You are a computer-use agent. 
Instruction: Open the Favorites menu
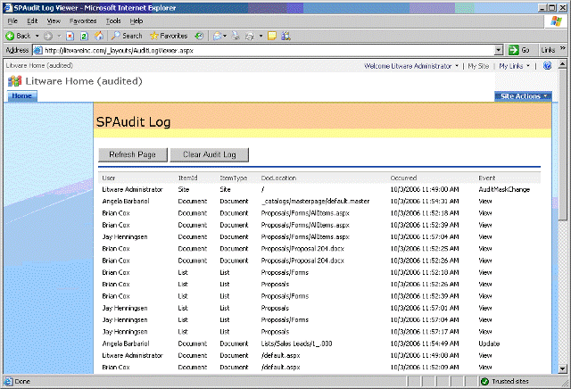pyautogui.click(x=83, y=21)
